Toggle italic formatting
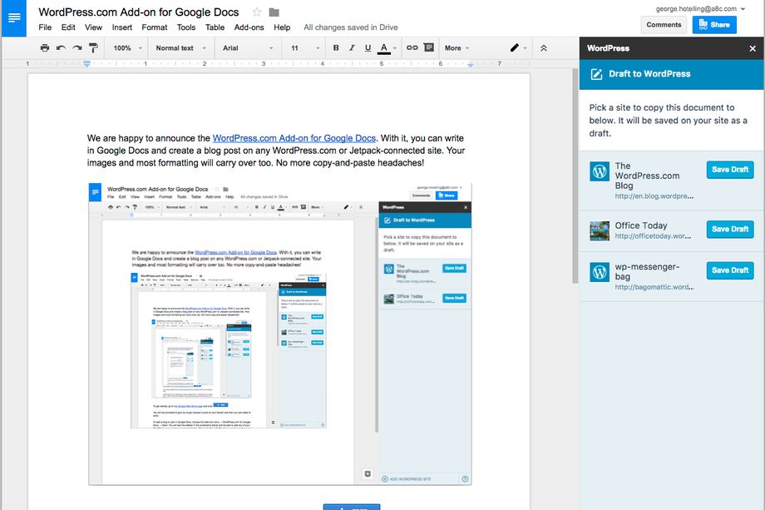765x510 pixels. click(x=351, y=48)
